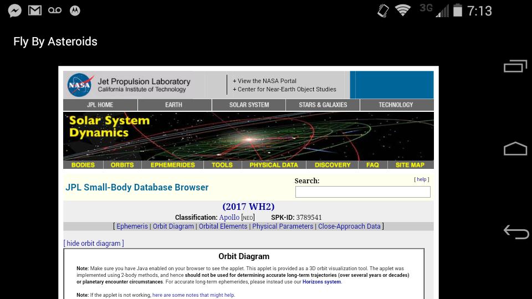This screenshot has height=299, width=532.
Task: Go to the EPHEMERIDES section
Action: coord(172,164)
